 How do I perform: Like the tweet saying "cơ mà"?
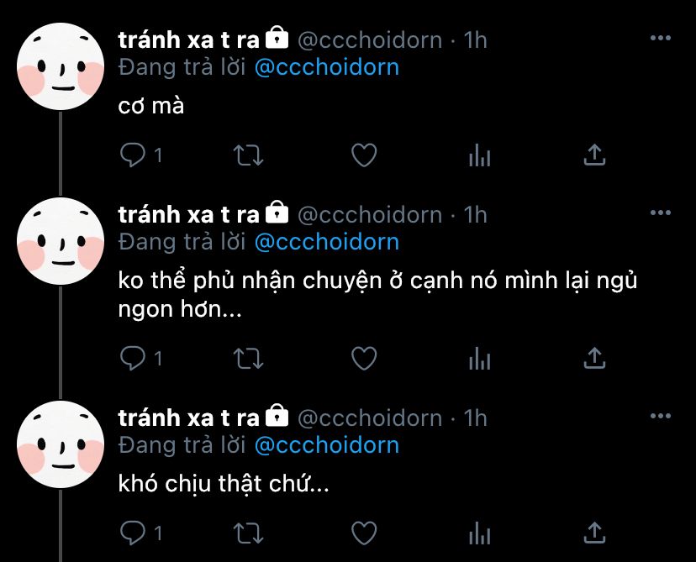pyautogui.click(x=364, y=155)
